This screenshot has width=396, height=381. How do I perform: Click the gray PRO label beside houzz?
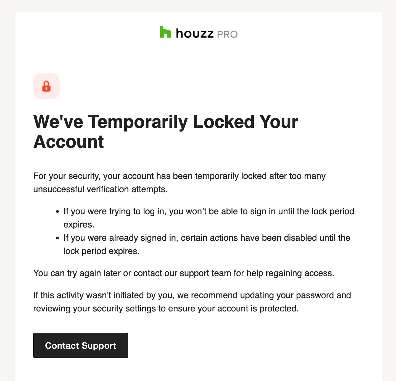[x=227, y=34]
